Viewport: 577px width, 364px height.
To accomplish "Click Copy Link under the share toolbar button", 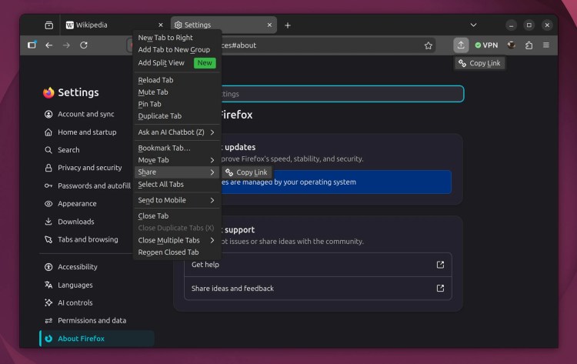I will click(x=479, y=63).
